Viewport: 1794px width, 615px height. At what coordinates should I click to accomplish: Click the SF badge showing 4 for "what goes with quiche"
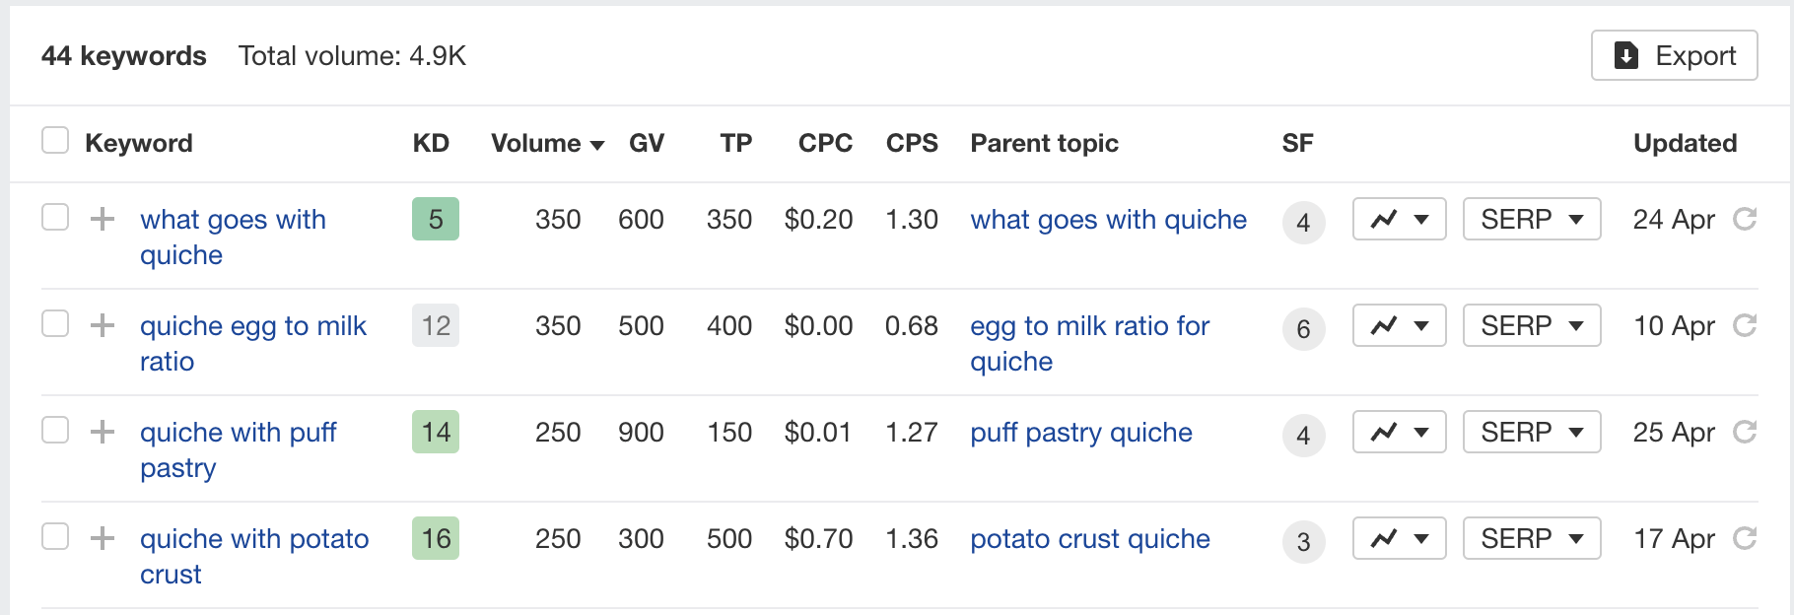point(1303,223)
